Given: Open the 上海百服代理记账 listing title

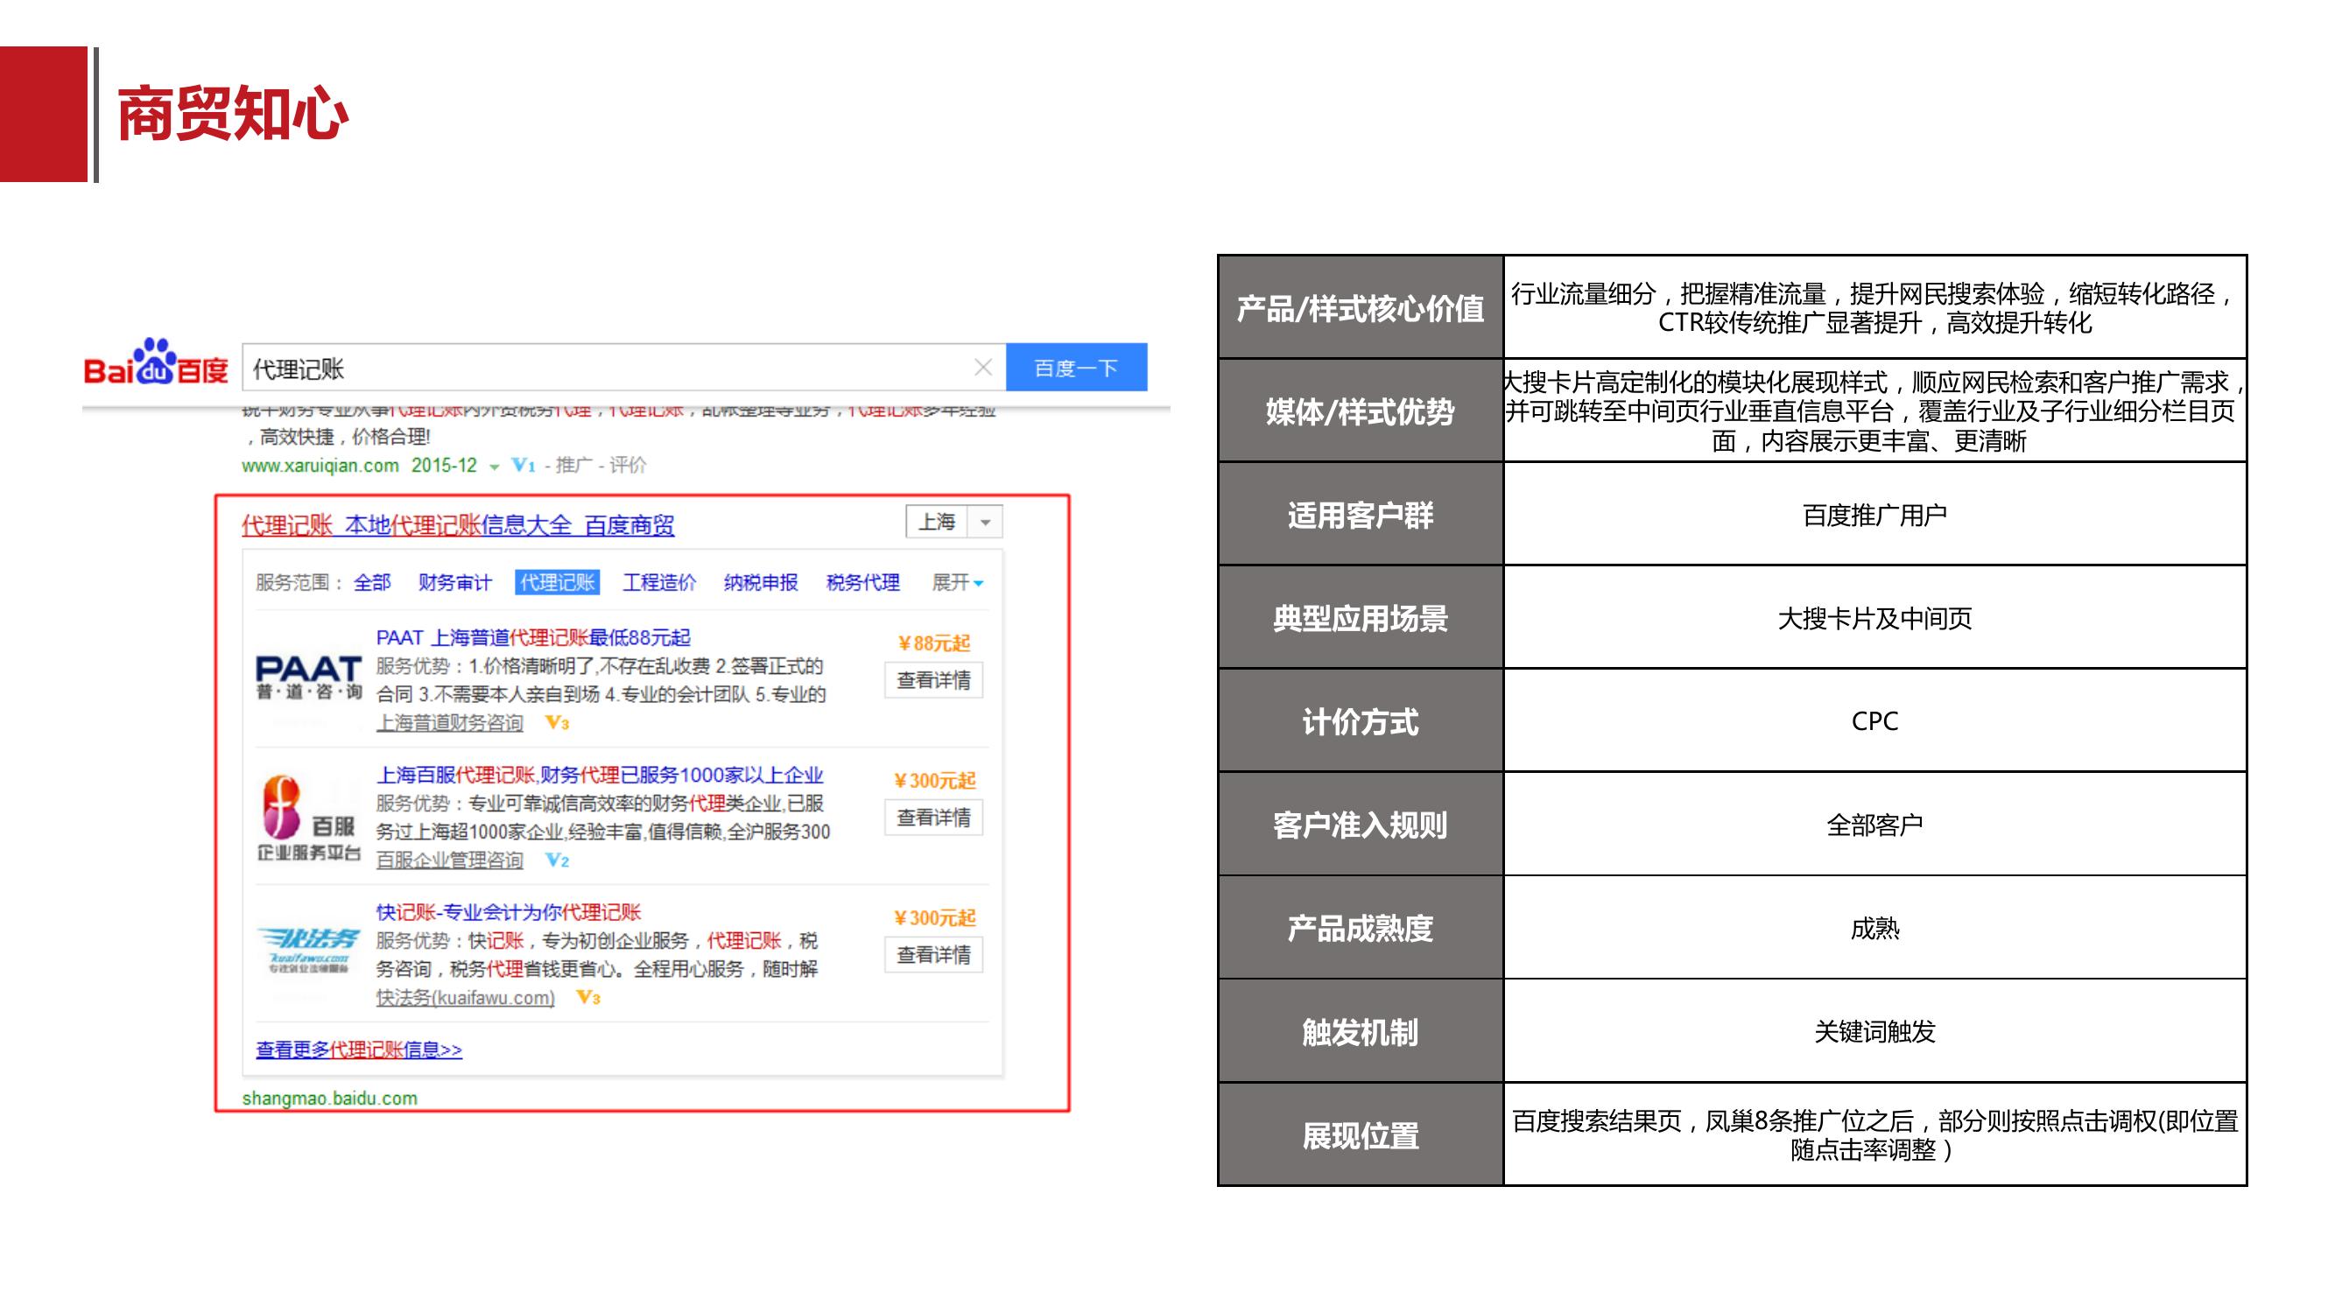Looking at the screenshot, I should (599, 775).
